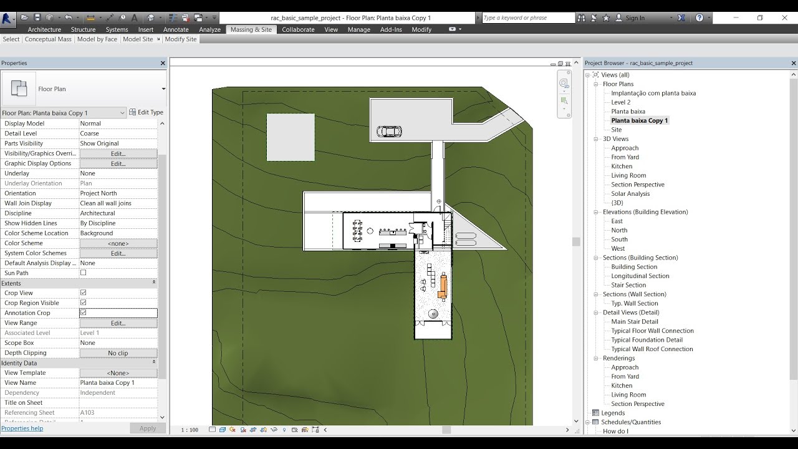Click the Thin Lines icon in Quick Access

(173, 17)
